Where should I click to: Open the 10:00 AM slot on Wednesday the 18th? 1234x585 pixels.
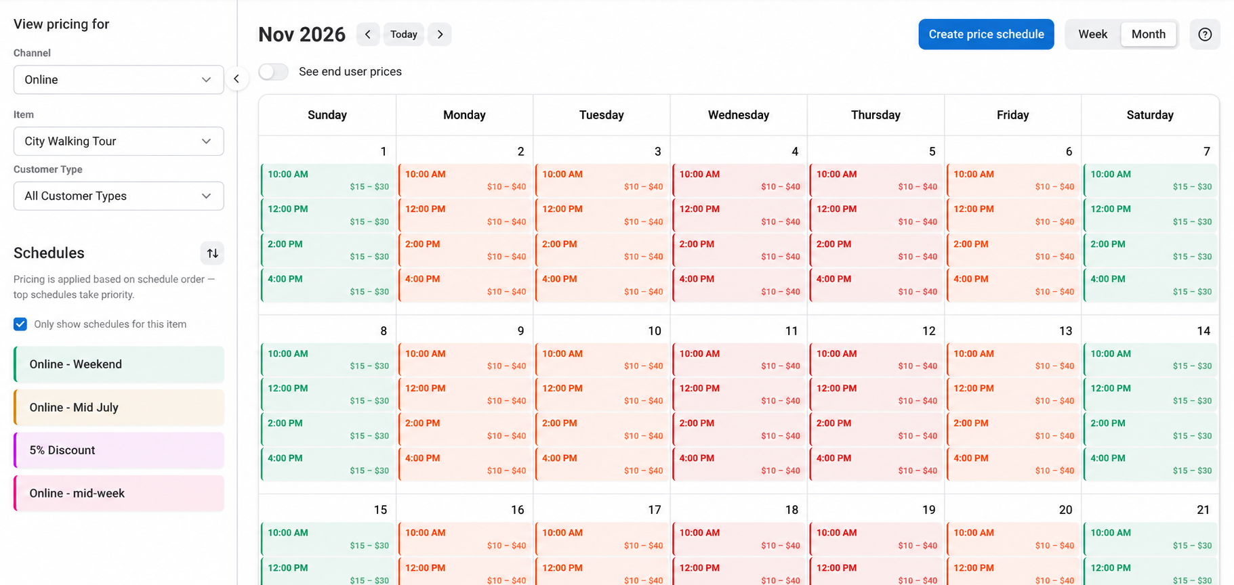pyautogui.click(x=739, y=539)
